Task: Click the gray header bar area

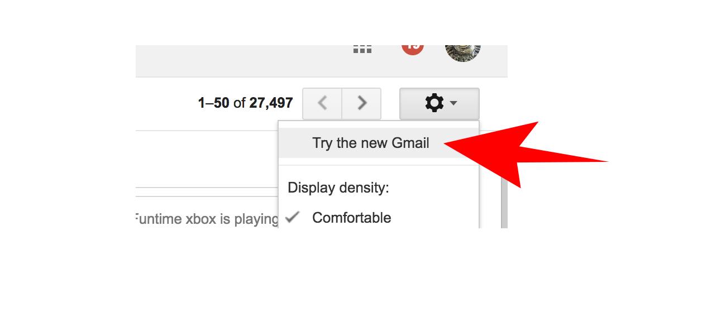Action: coord(240,61)
